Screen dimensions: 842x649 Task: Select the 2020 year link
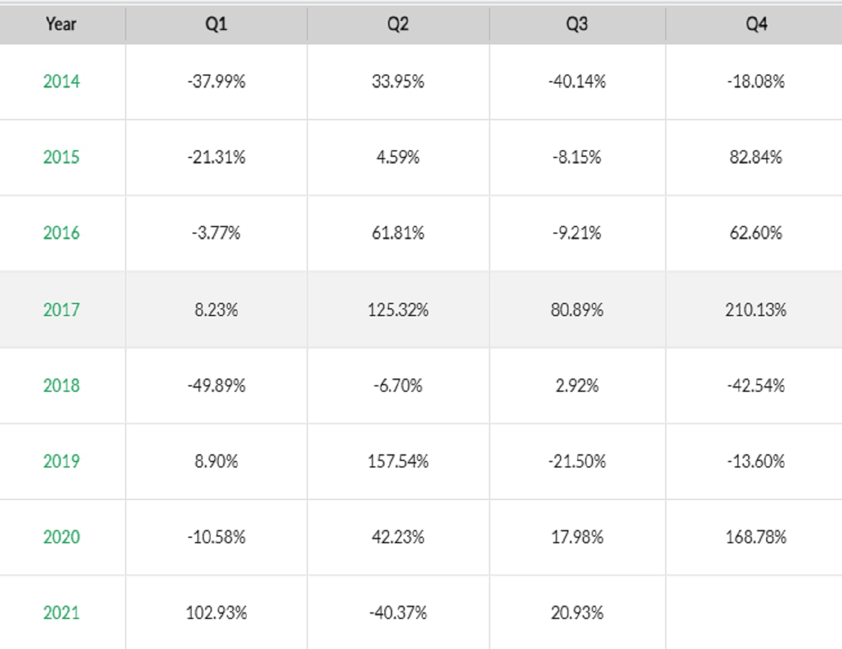[x=61, y=537]
